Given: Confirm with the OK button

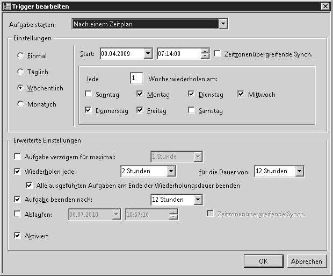Looking at the screenshot, I should tap(264, 261).
